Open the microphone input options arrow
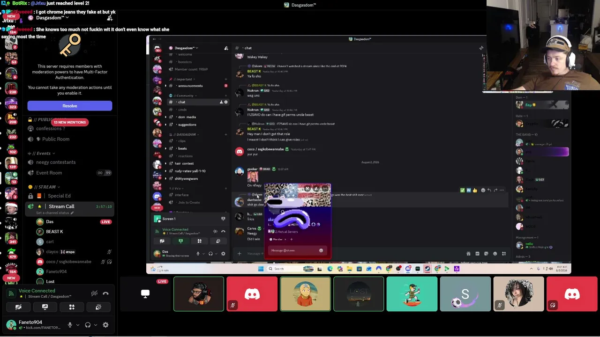Screen dimensions: 600x337 (x=78, y=325)
